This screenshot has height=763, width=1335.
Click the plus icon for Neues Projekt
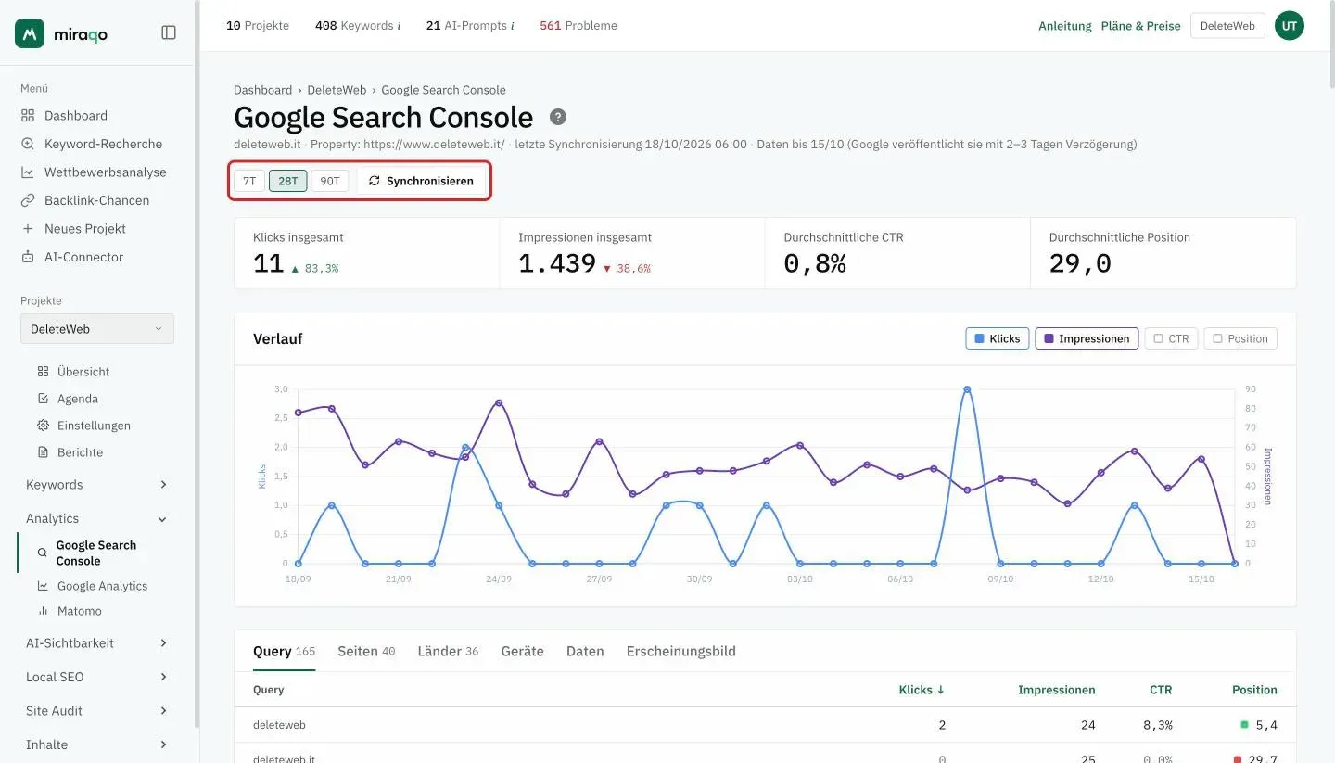click(28, 229)
